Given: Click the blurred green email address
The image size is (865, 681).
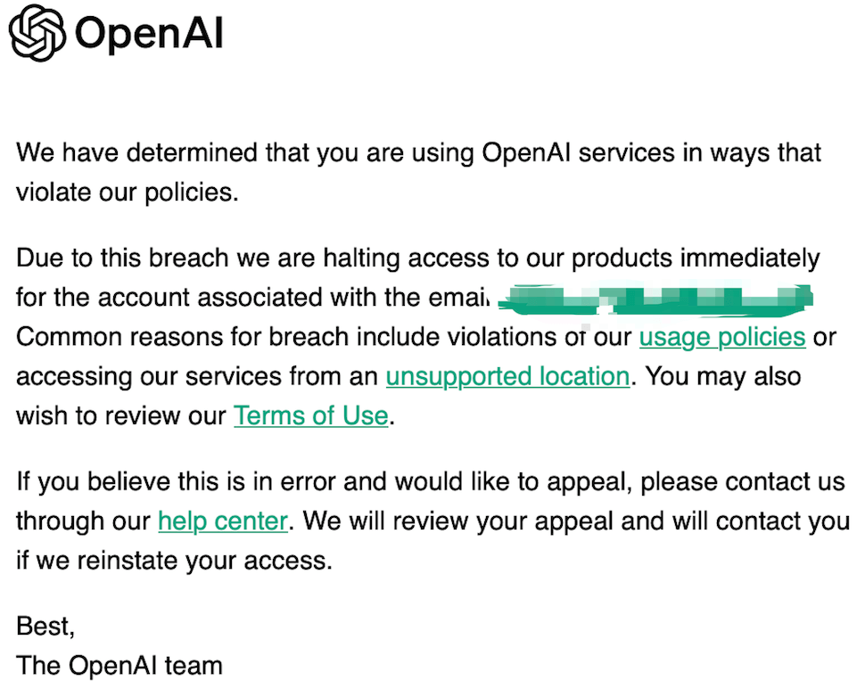Looking at the screenshot, I should [x=655, y=300].
